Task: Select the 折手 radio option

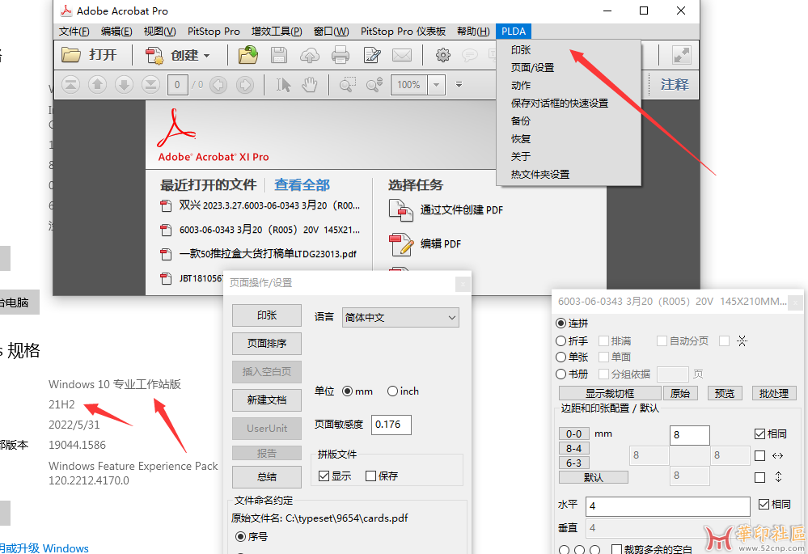Action: (x=561, y=340)
